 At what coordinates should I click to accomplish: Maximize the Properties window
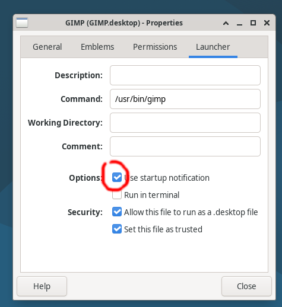(x=253, y=23)
